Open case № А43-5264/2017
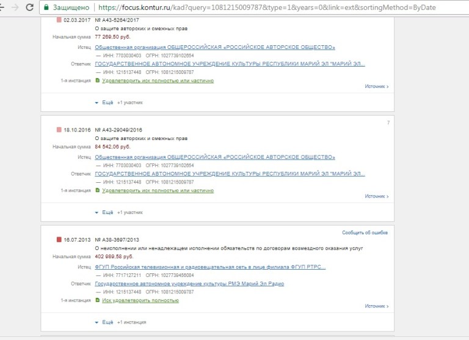The width and height of the screenshot is (469, 340). point(117,20)
